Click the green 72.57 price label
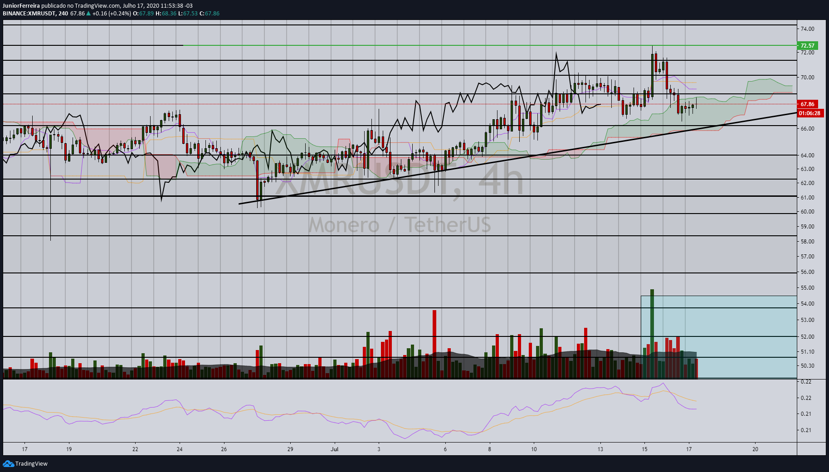 point(807,45)
